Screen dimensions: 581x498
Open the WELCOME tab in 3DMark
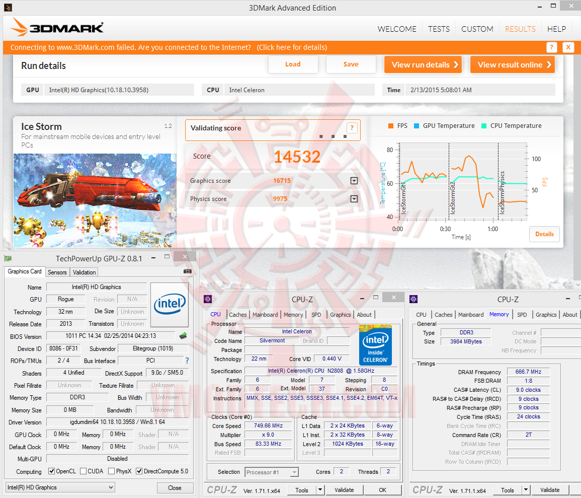397,29
